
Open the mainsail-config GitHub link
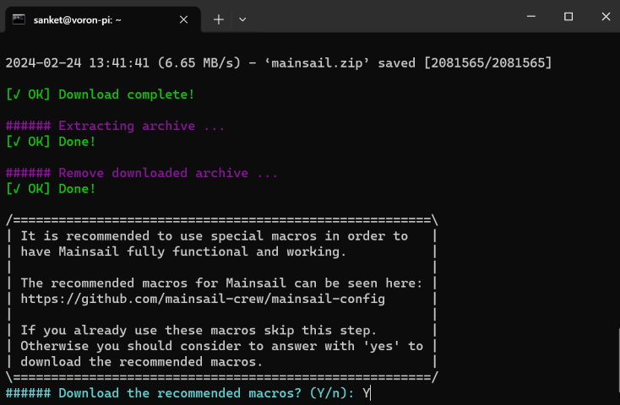tap(204, 299)
